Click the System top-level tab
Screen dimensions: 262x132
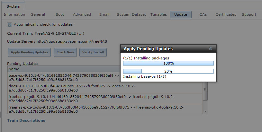coord(13,6)
